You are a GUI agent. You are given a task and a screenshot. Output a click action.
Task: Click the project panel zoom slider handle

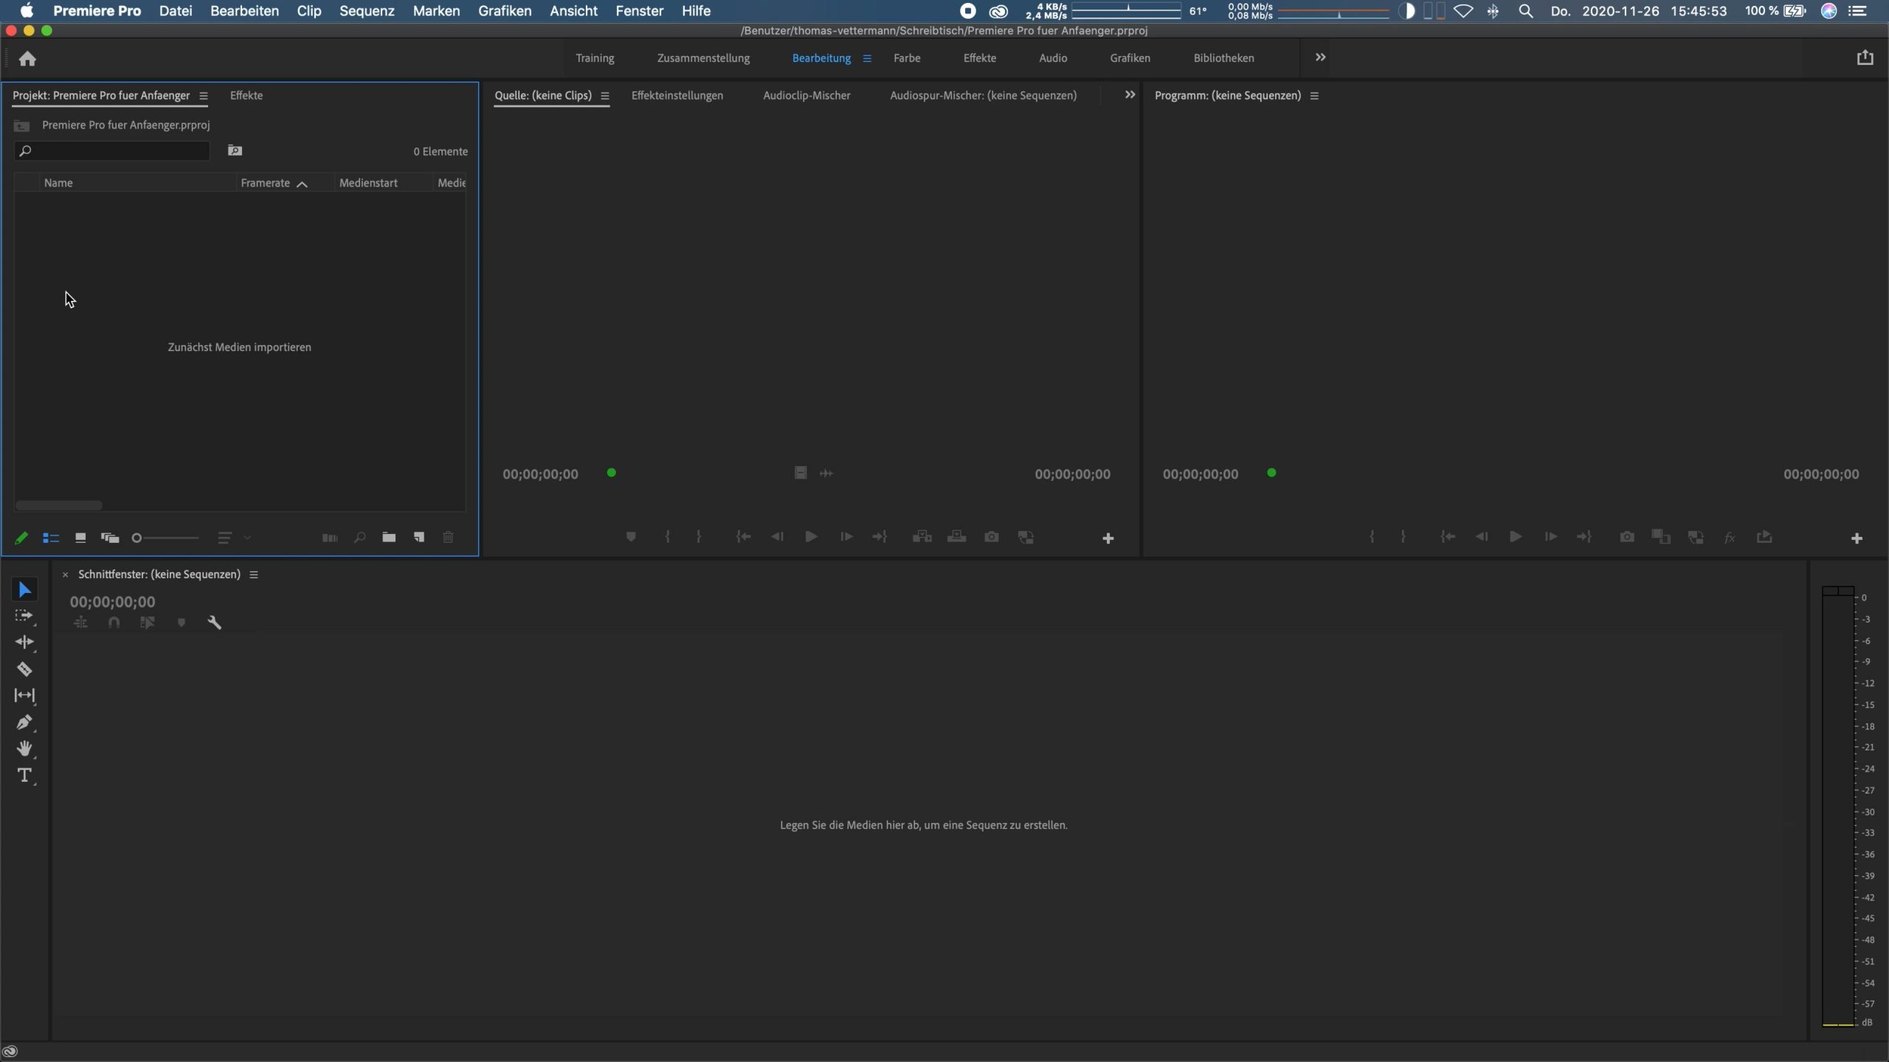pyautogui.click(x=137, y=538)
